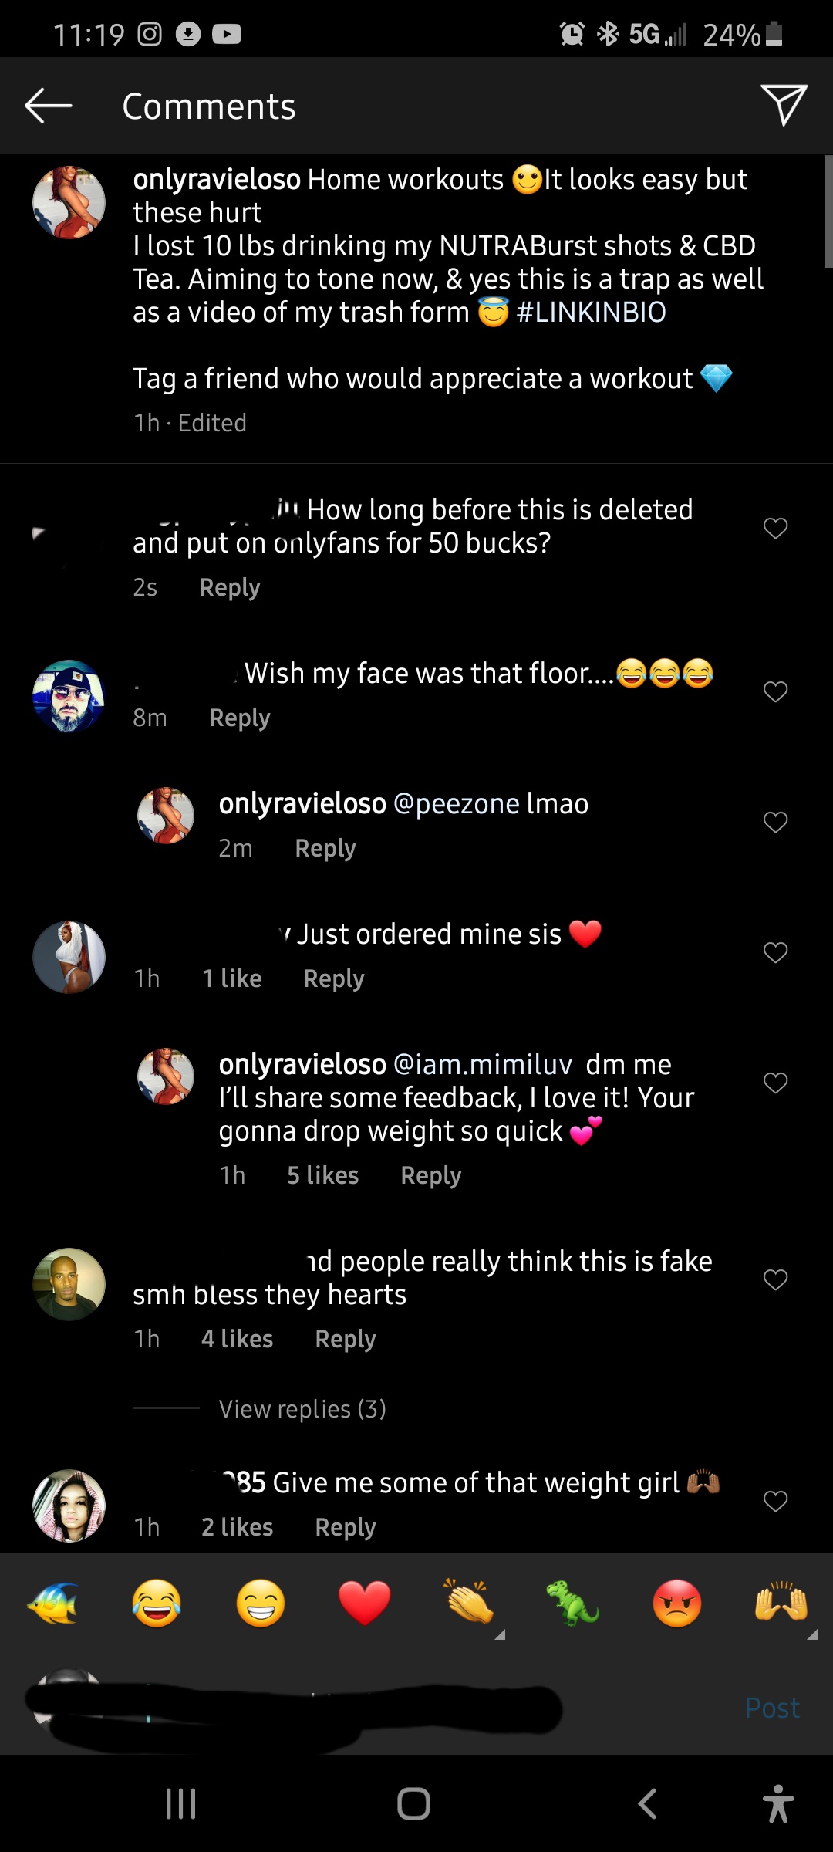Insert the crying laughing emoji
Viewport: 833px width, 1852px height.
pyautogui.click(x=157, y=1603)
